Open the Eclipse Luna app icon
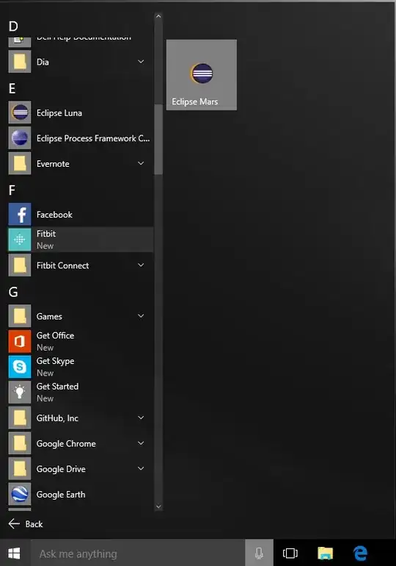 (20, 112)
